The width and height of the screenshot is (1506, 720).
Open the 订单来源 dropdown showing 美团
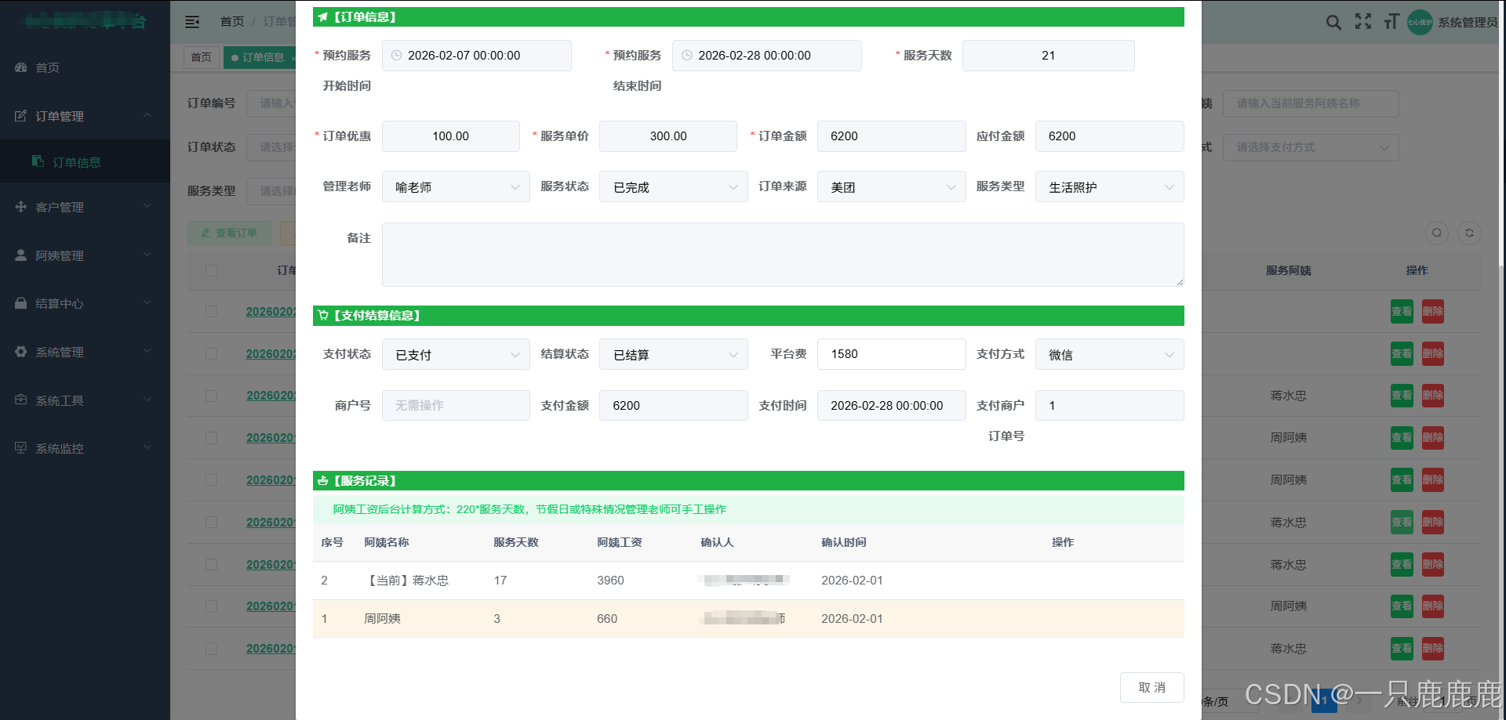(891, 187)
